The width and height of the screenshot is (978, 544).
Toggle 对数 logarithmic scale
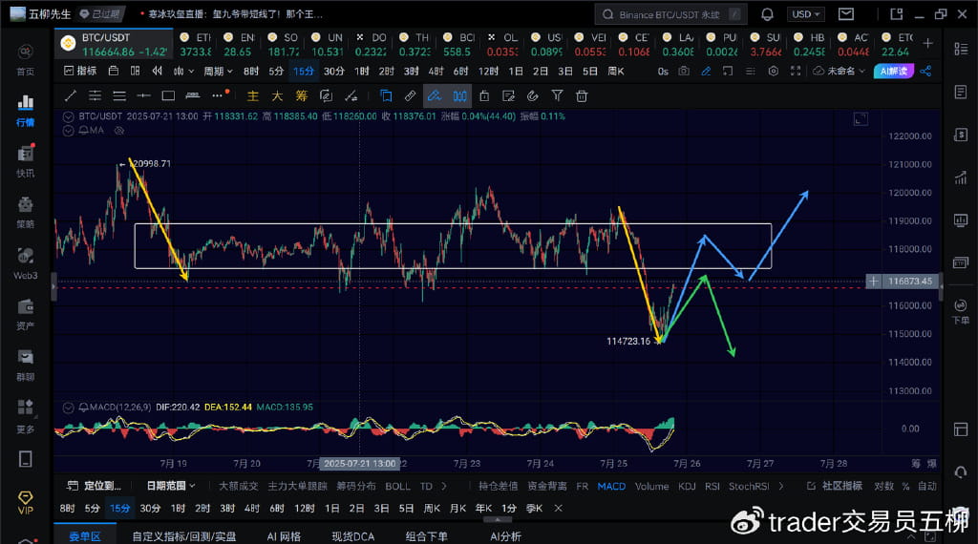[883, 486]
